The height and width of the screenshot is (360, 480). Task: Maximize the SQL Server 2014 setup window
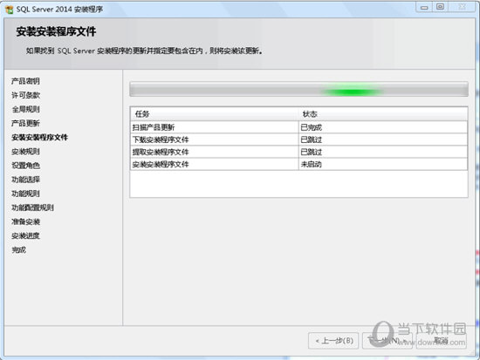coord(440,7)
